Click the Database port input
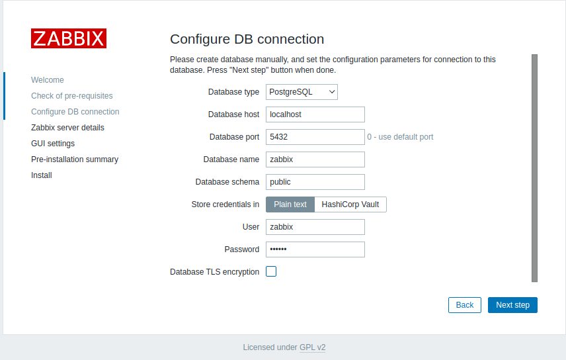Screen dimensions: 566x360 point(315,137)
